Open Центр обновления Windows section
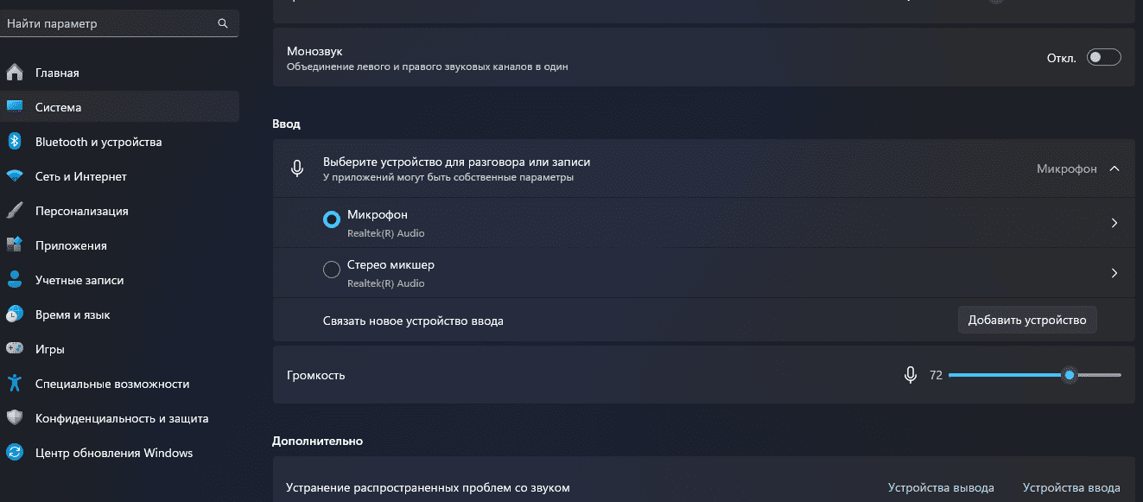Screen dimensions: 1143x502 [x=113, y=453]
